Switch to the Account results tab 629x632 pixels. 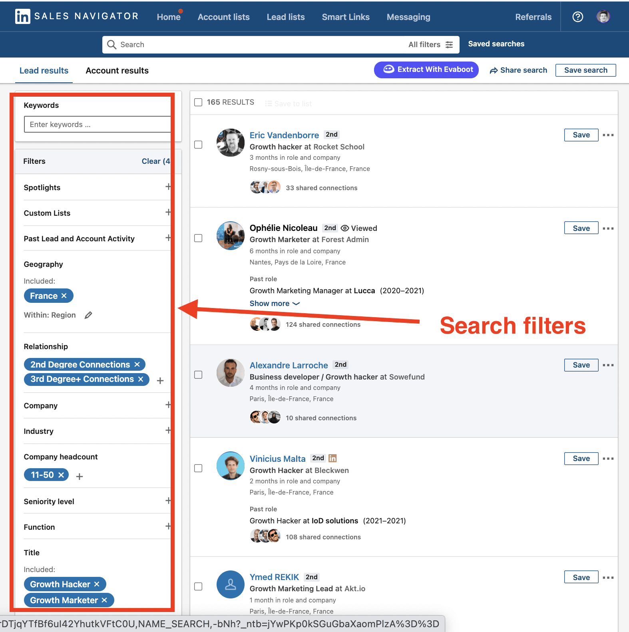117,71
